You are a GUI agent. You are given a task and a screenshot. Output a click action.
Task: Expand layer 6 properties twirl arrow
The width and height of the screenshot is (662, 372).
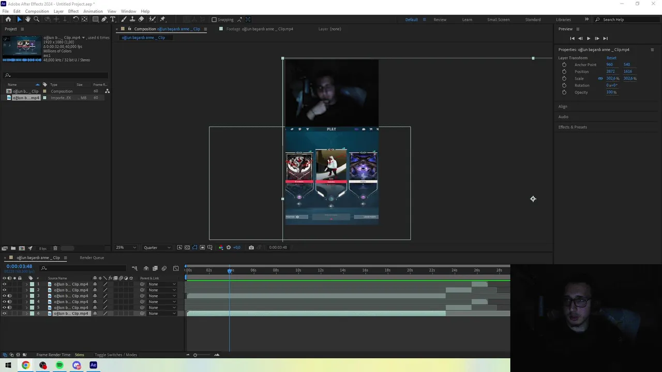click(26, 314)
